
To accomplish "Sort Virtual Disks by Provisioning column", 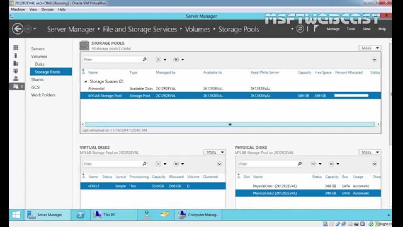I will click(139, 177).
